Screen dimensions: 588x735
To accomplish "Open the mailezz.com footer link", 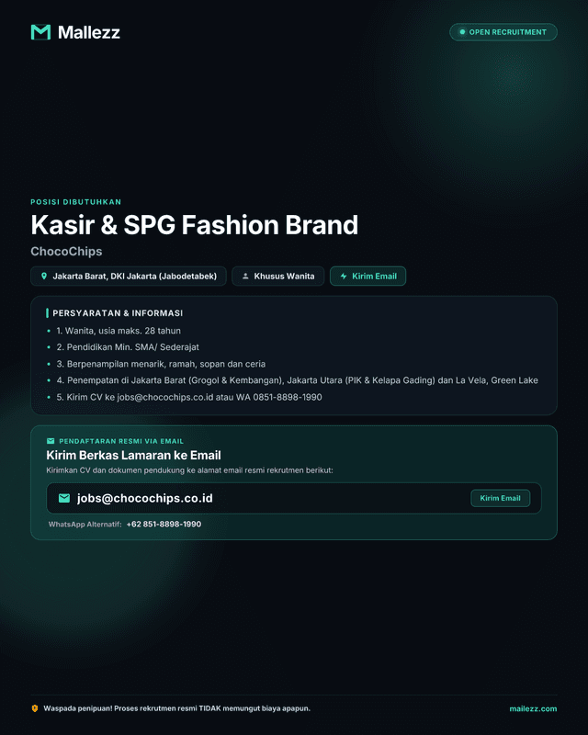I will [533, 708].
